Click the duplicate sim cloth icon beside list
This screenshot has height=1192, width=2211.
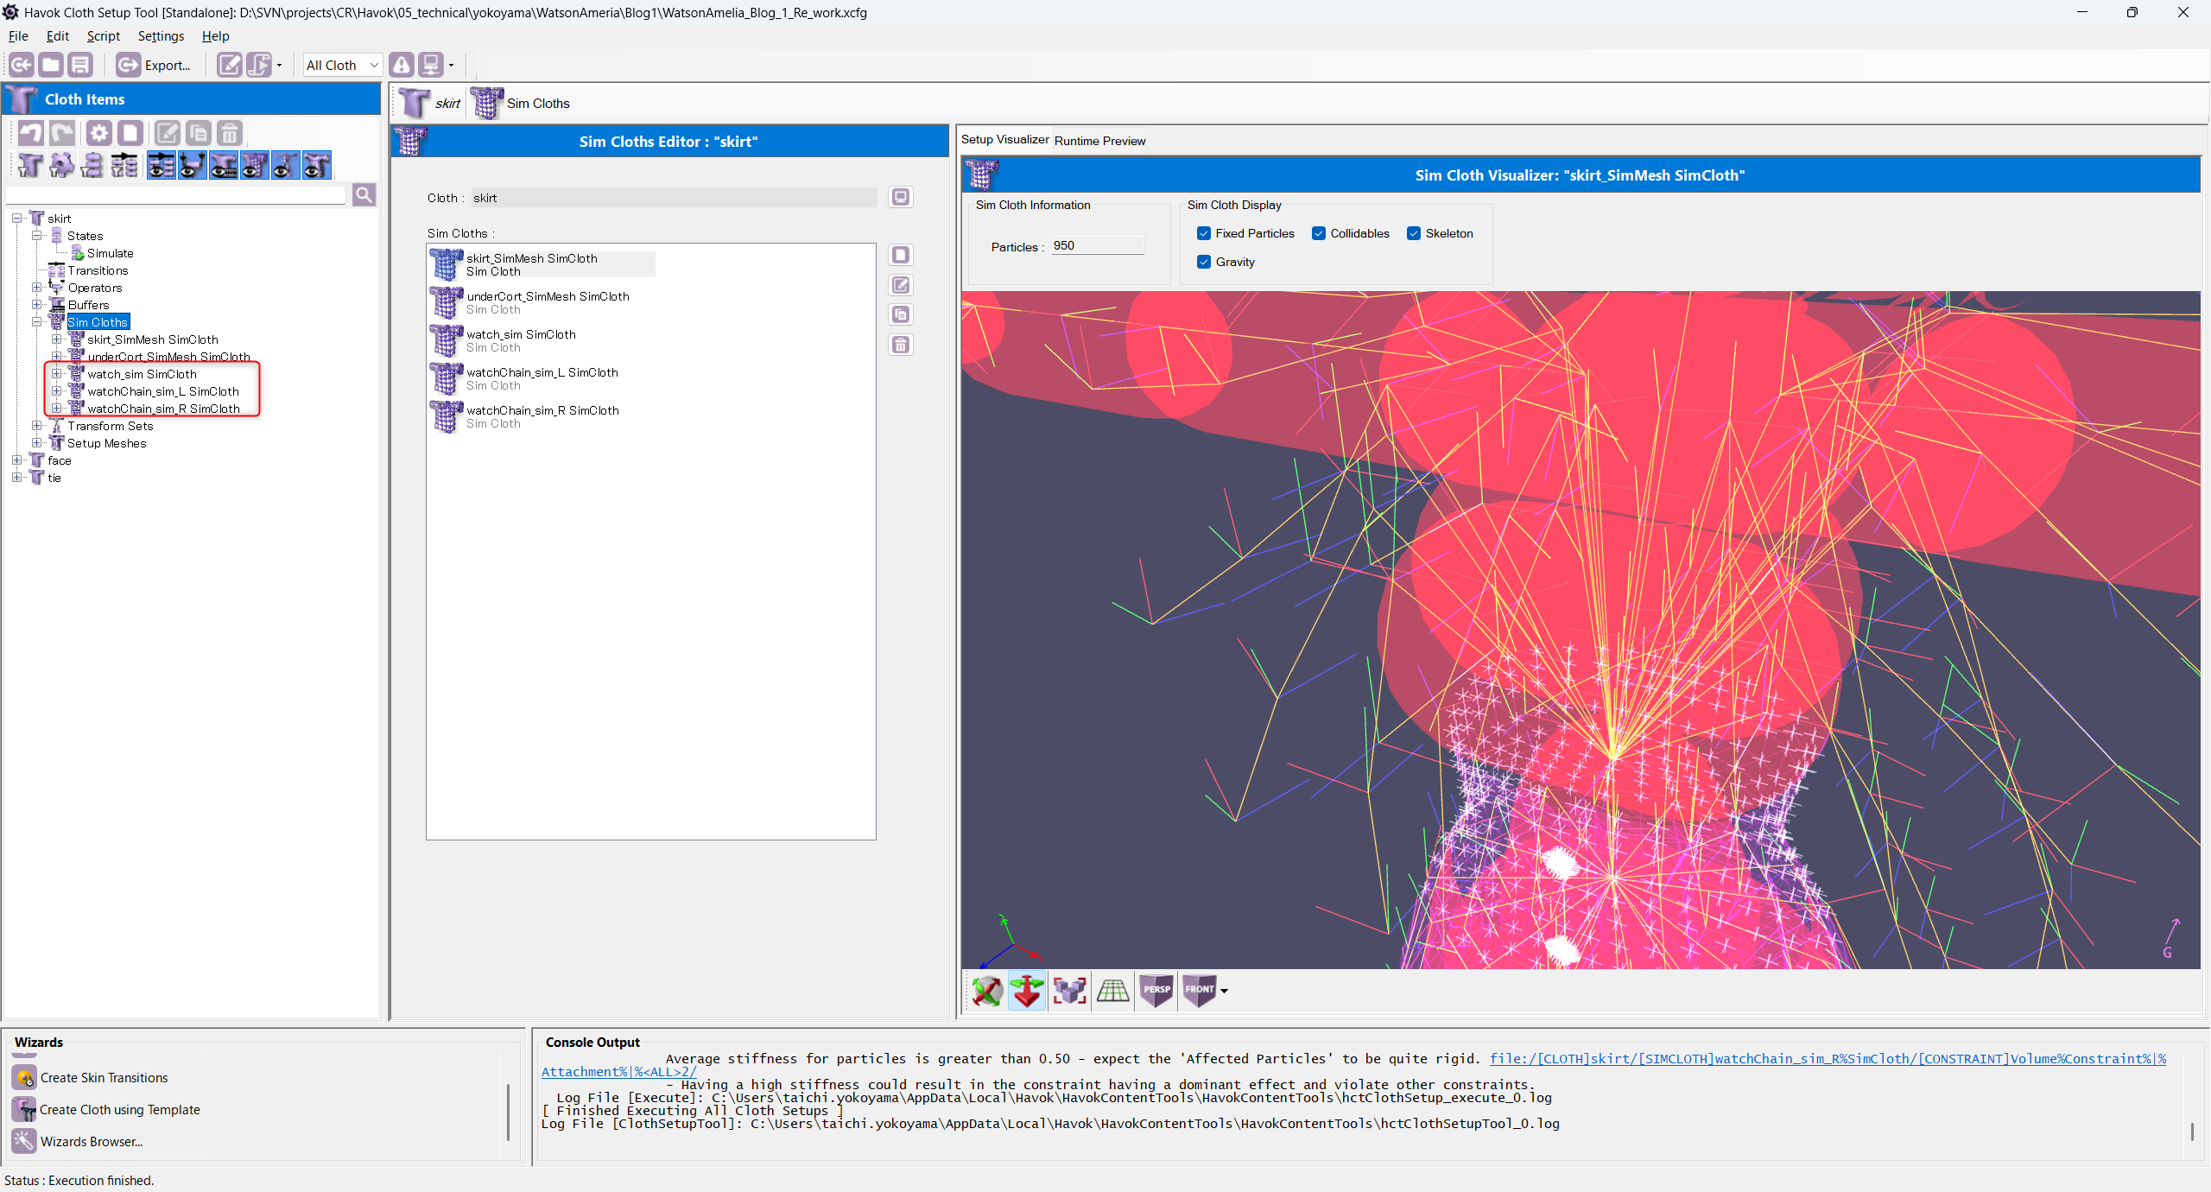pos(901,314)
